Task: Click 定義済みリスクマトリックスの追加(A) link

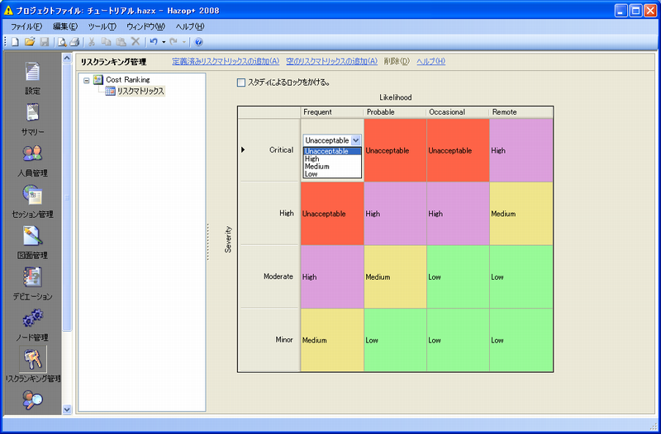Action: [226, 61]
